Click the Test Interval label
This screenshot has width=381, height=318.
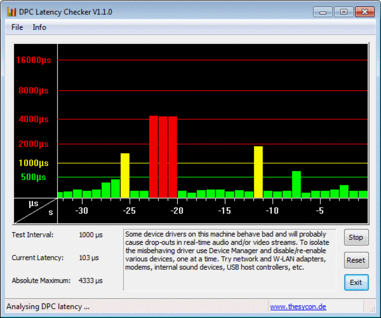(x=33, y=235)
